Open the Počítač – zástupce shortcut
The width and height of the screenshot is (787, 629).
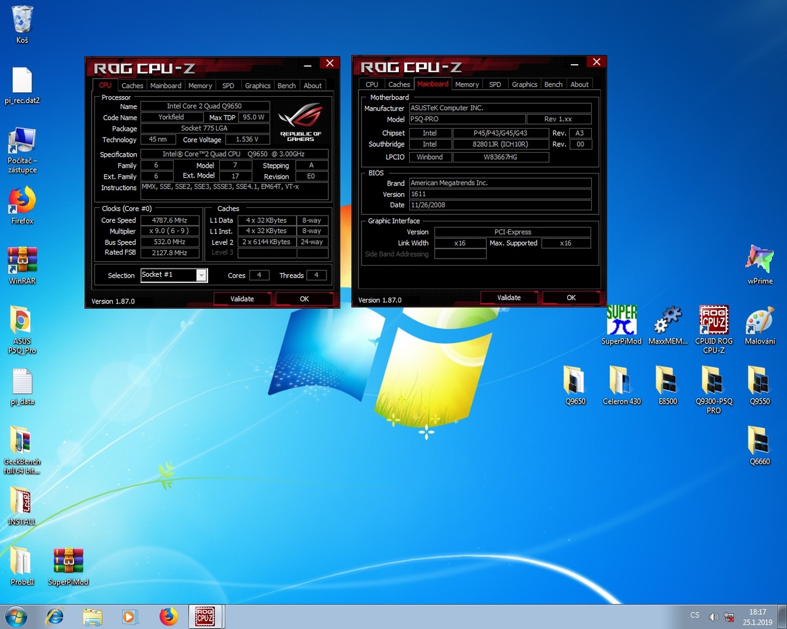coord(22,149)
